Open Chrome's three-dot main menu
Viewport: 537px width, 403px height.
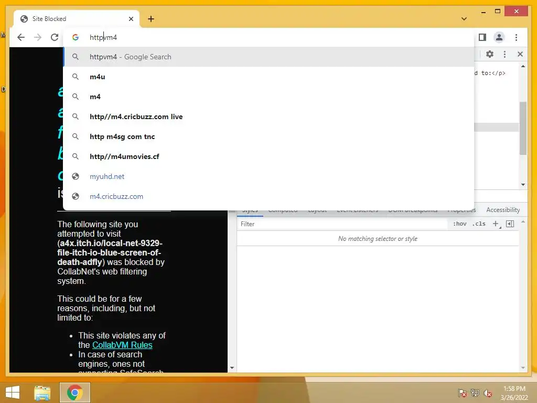(516, 37)
